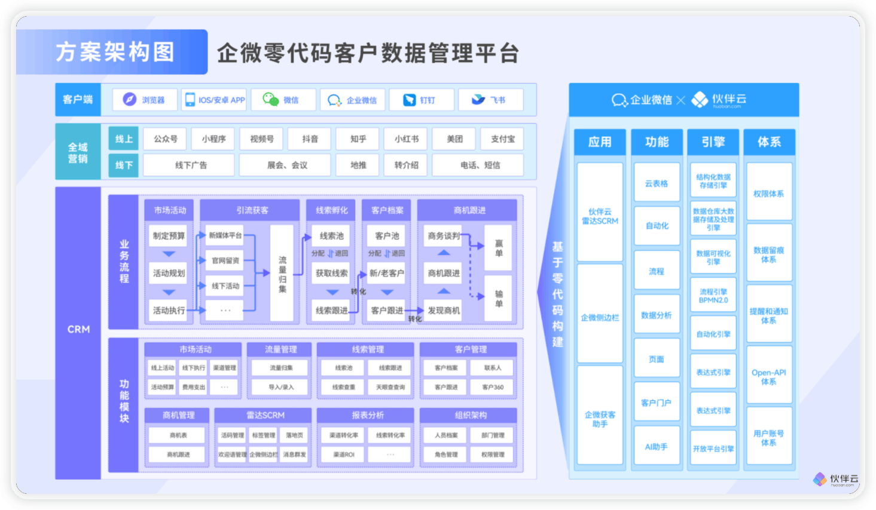Click the 输单 outcome box
This screenshot has height=510, width=876.
click(498, 298)
